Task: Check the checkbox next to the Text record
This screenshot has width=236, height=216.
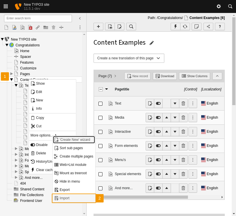Action: [100, 103]
